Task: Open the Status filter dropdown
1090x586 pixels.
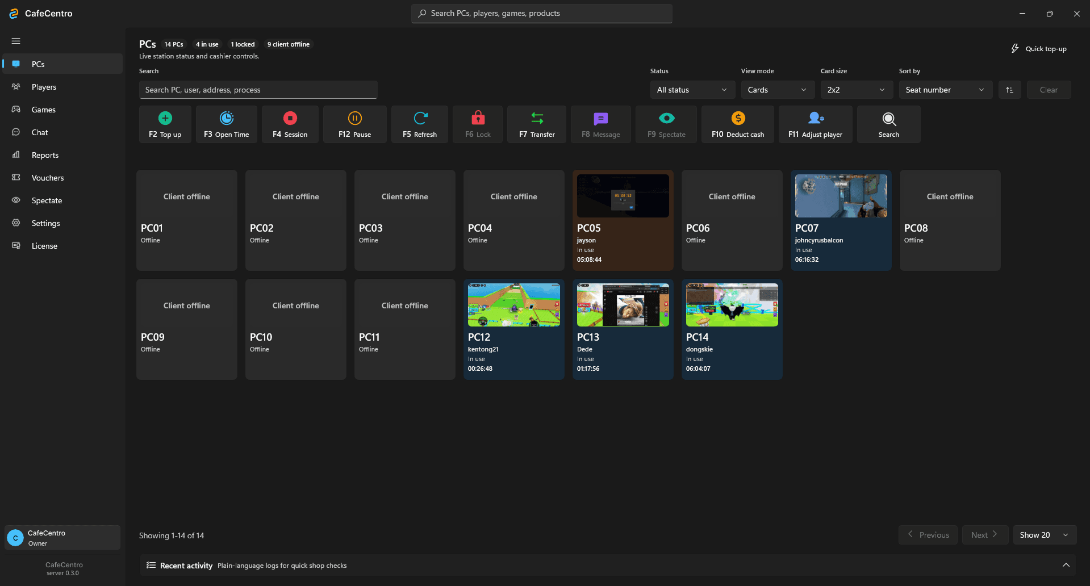Action: 692,90
